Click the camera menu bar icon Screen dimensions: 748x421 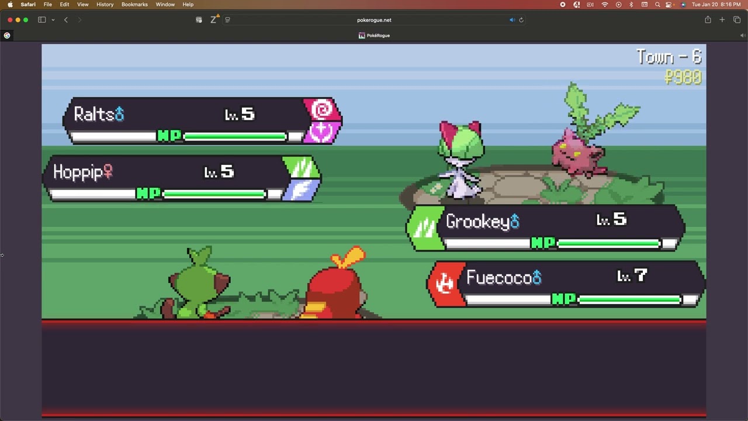[590, 4]
